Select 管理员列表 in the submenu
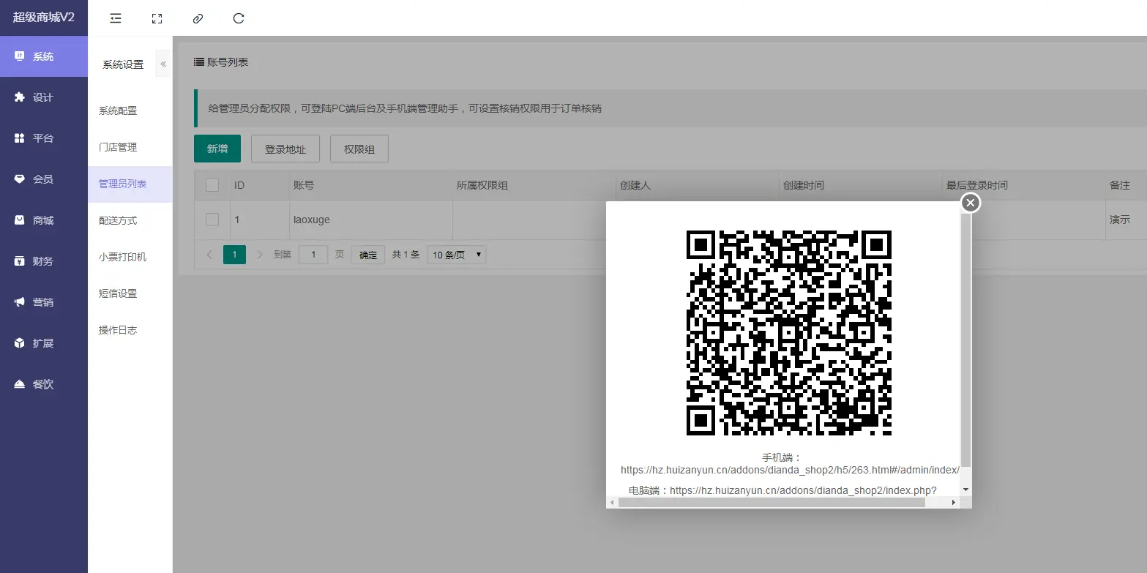Image resolution: width=1147 pixels, height=573 pixels. pos(130,184)
